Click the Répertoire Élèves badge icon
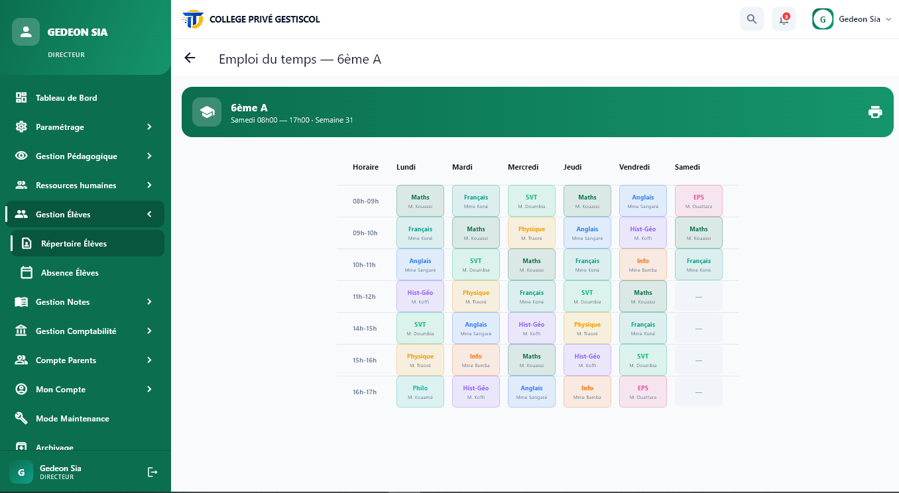The height and width of the screenshot is (493, 899). point(27,243)
